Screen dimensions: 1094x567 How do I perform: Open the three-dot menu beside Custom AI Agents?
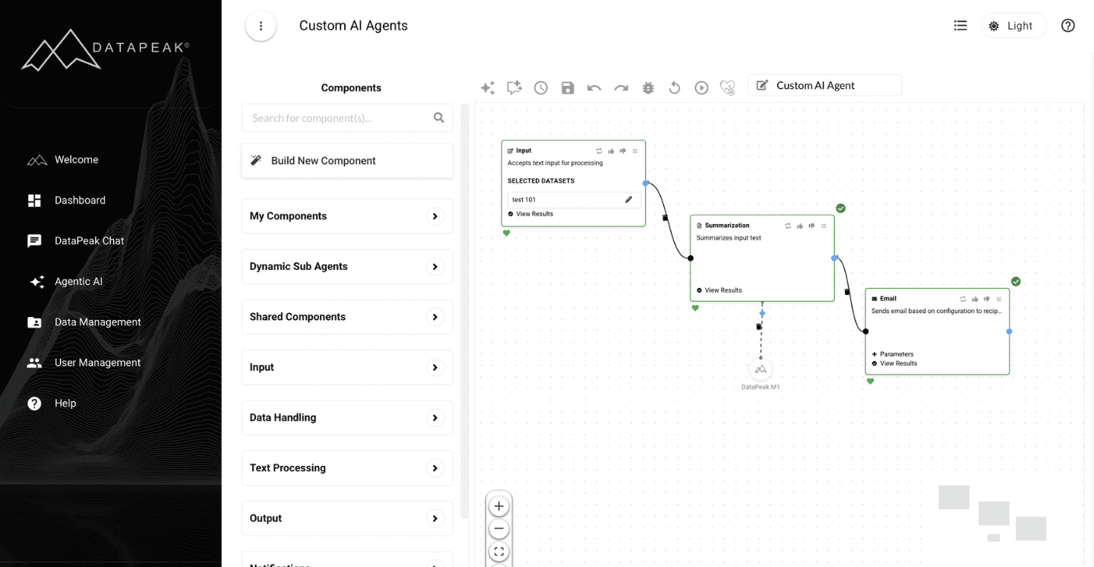tap(261, 26)
